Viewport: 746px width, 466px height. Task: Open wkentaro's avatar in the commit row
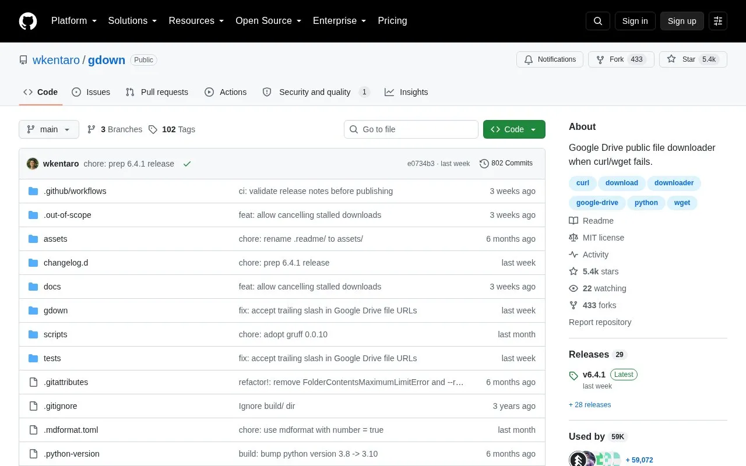tap(33, 164)
